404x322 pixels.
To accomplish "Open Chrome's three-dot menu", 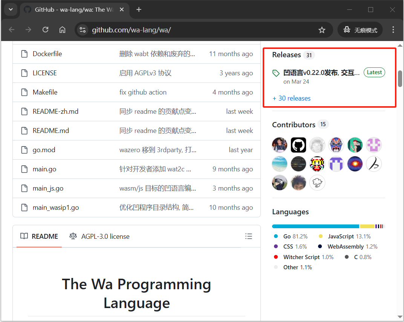I will pyautogui.click(x=393, y=30).
